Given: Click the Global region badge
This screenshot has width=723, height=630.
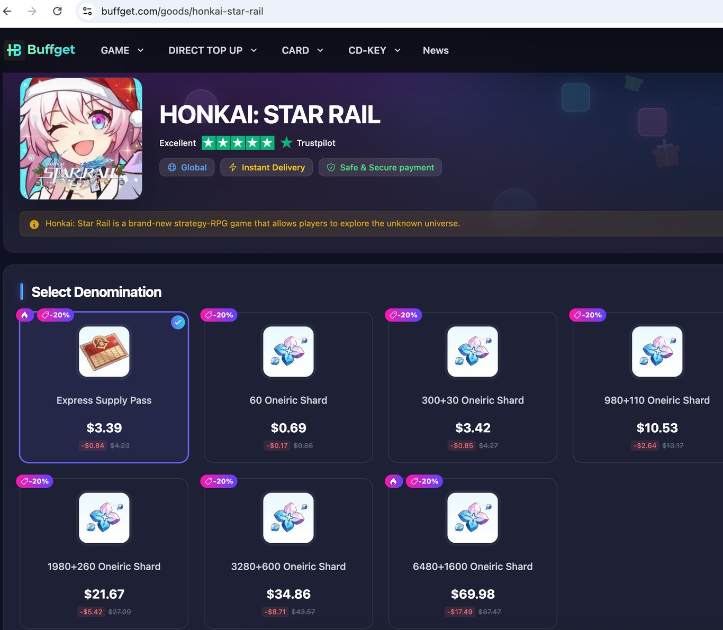Looking at the screenshot, I should (x=187, y=167).
